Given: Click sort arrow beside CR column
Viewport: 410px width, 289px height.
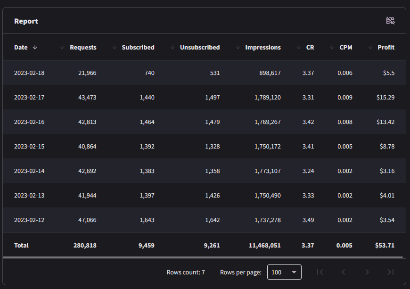Looking at the screenshot, I should pos(299,47).
